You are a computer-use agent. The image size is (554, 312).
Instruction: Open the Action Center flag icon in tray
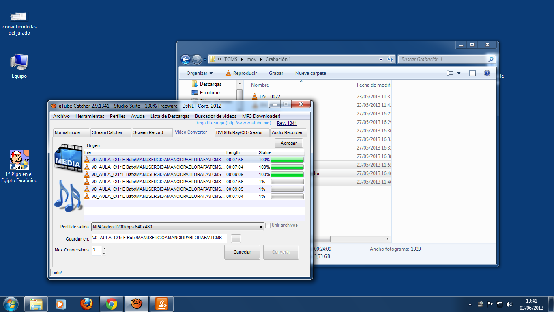point(490,304)
